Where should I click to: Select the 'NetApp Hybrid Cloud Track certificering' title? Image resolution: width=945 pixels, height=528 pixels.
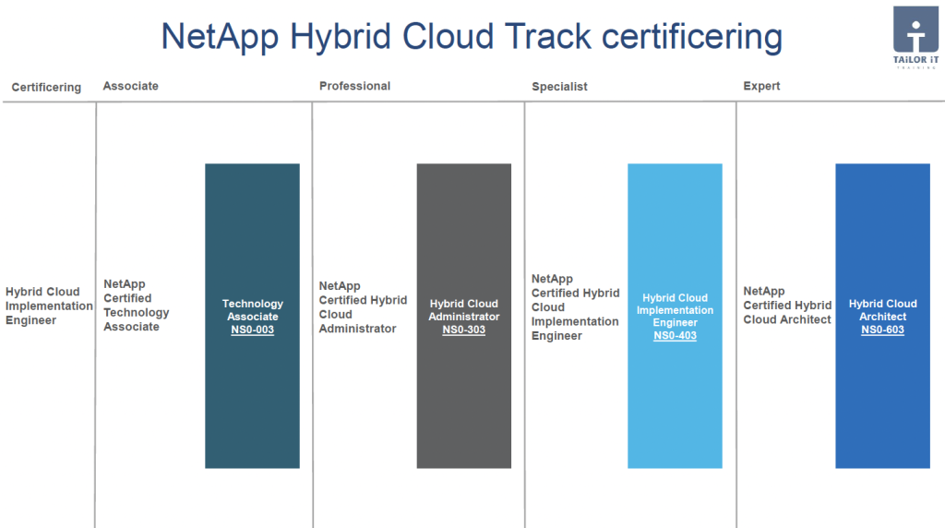472,36
